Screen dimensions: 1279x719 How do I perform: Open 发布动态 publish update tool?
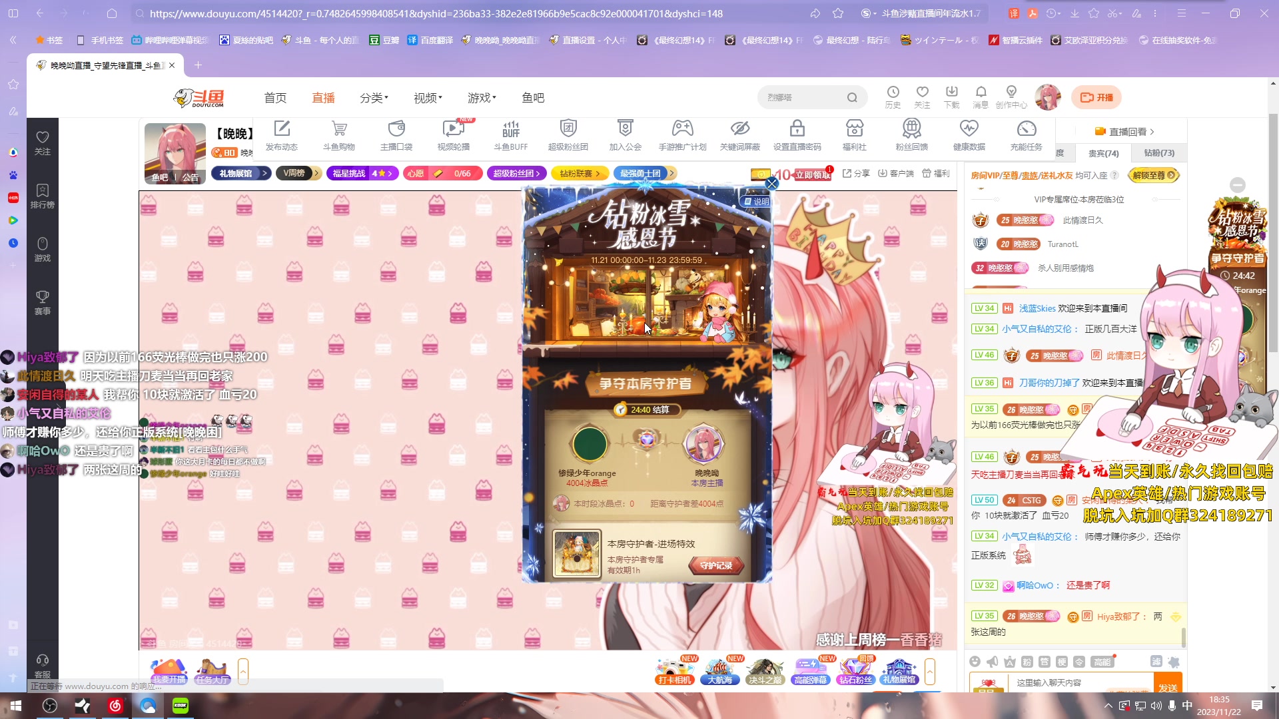[281, 135]
